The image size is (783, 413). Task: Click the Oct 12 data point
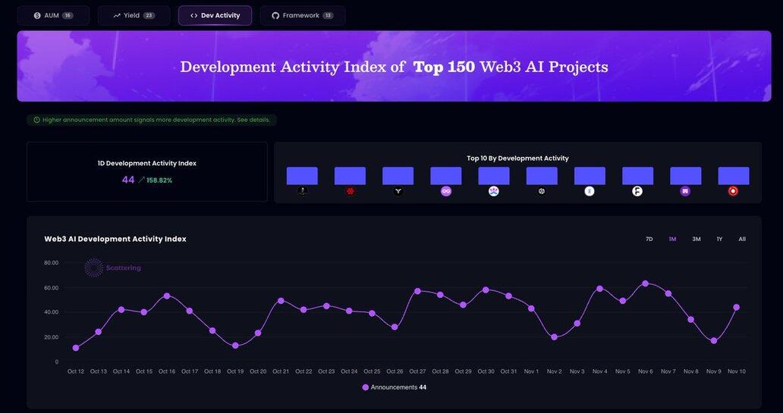coord(75,348)
